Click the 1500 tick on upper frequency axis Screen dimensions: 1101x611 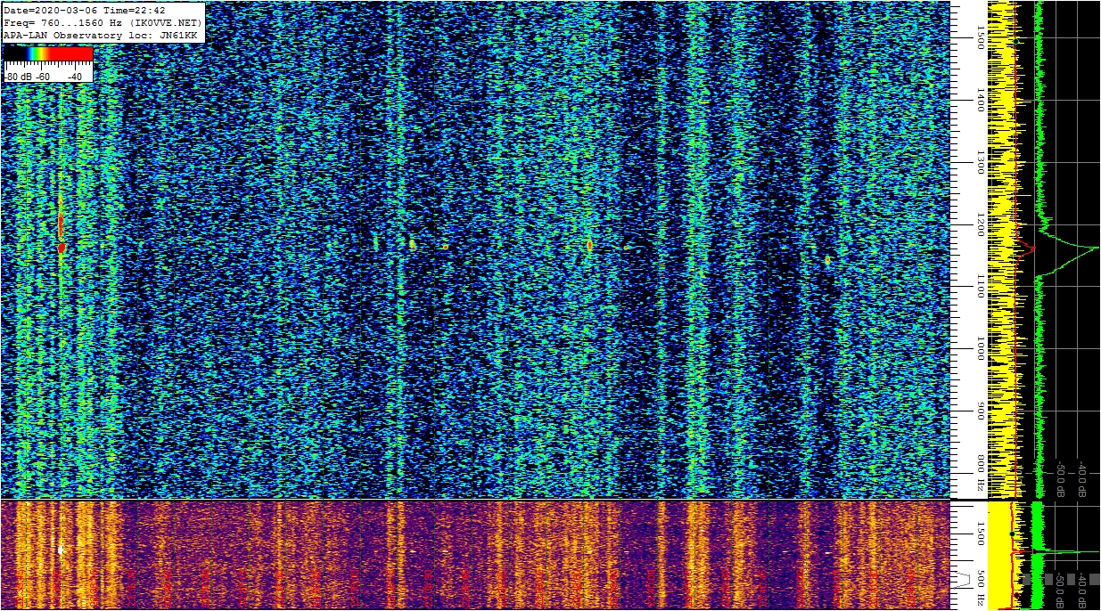(981, 37)
